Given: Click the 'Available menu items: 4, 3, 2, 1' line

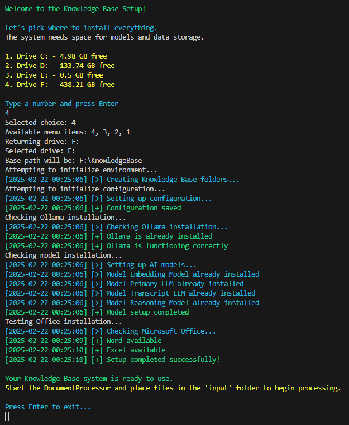Looking at the screenshot, I should click(x=68, y=132).
